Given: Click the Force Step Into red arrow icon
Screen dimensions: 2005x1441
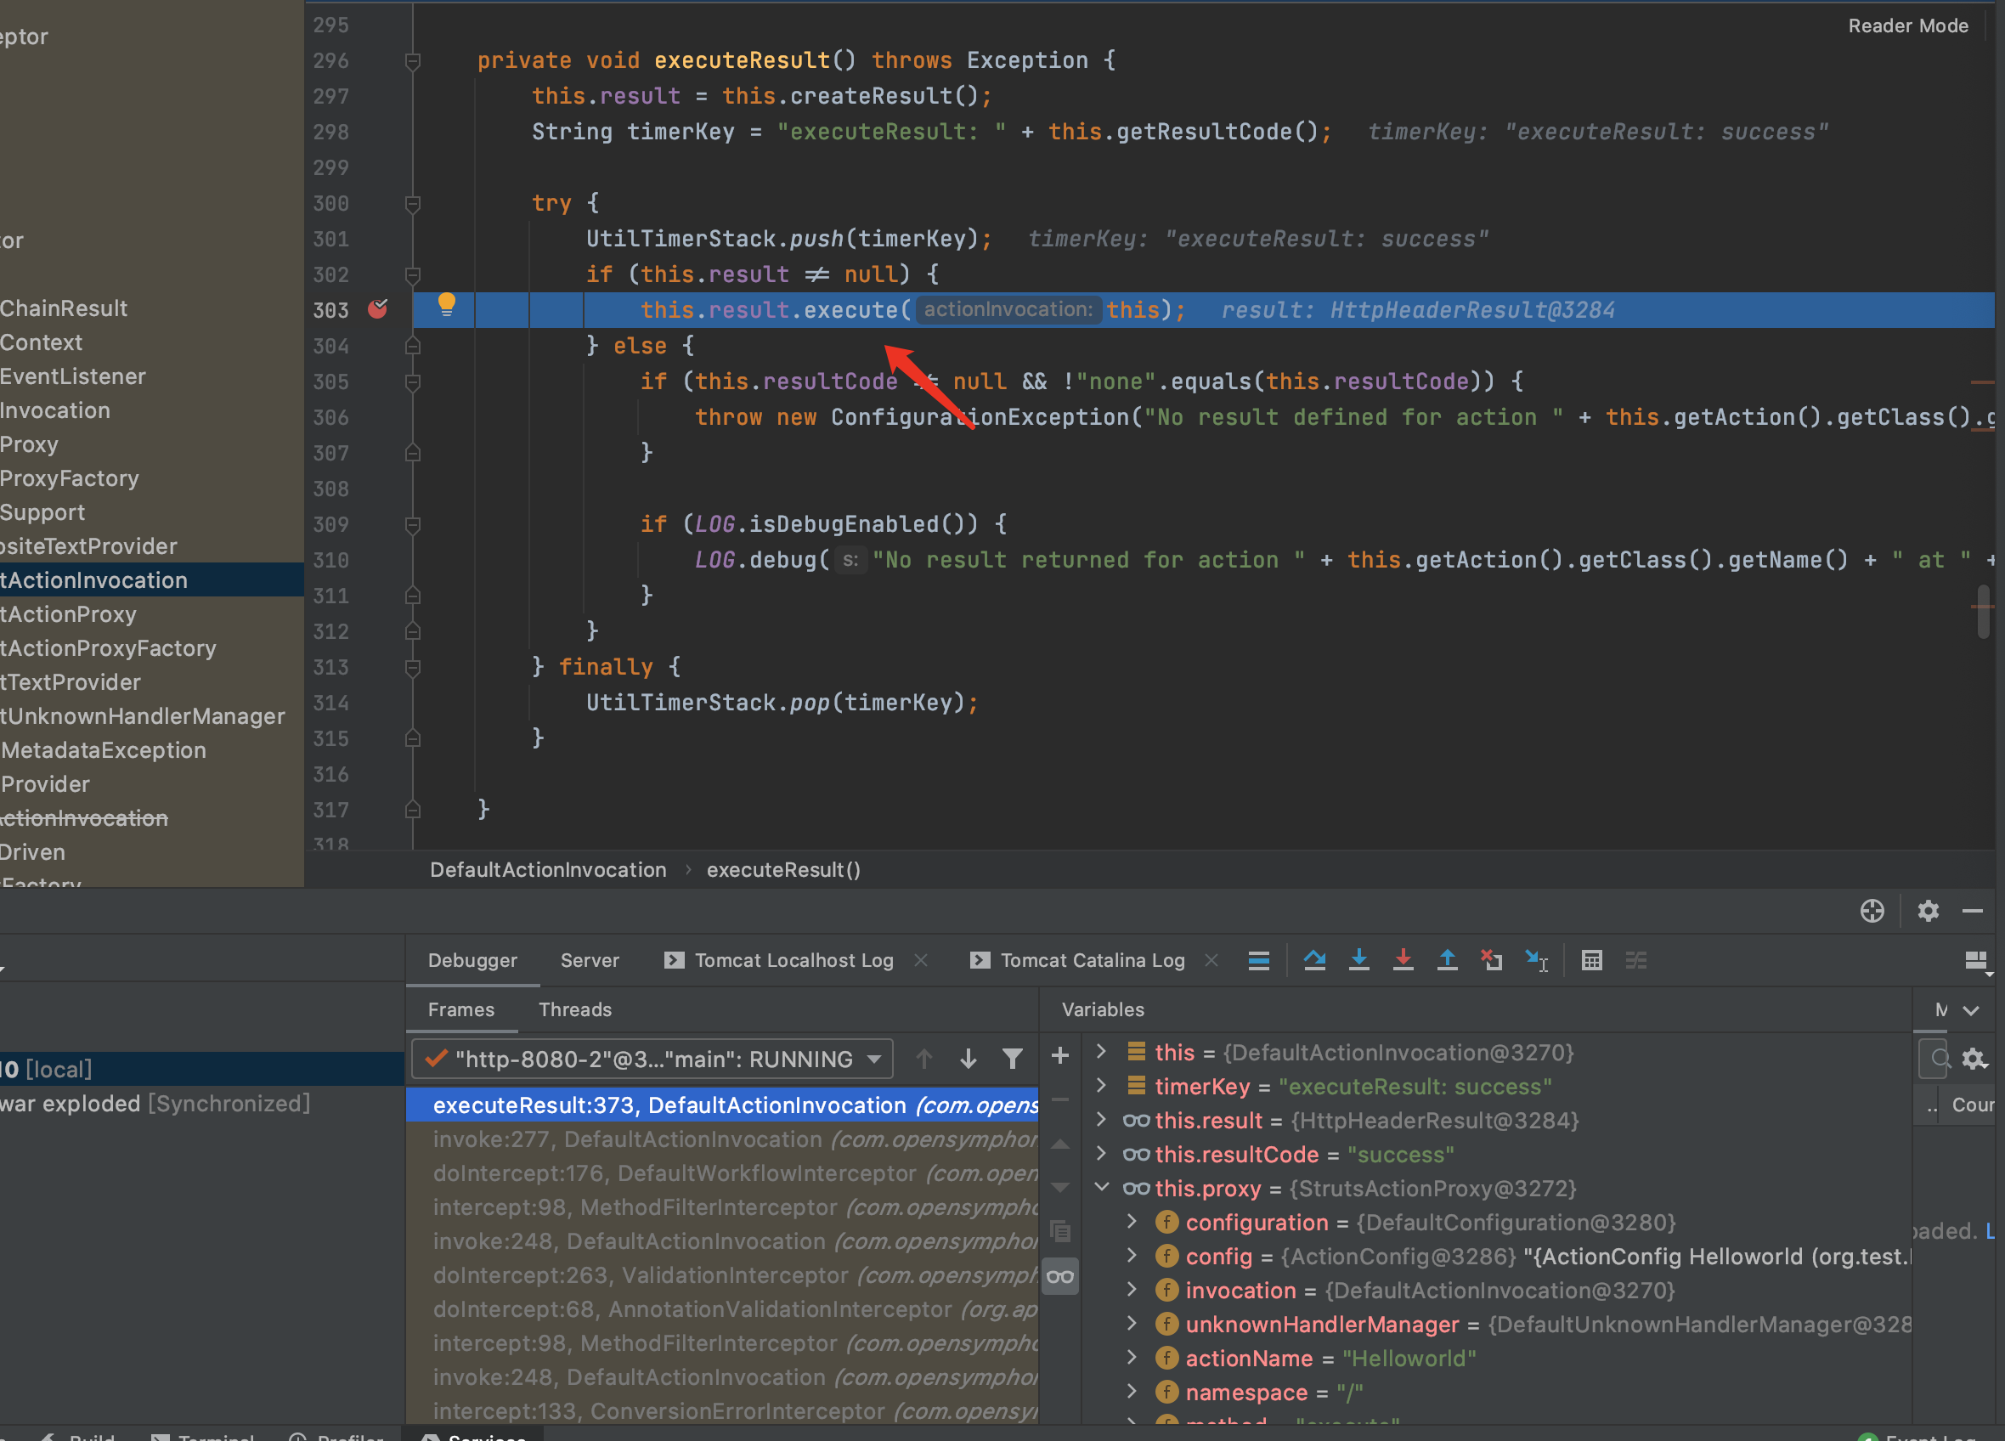Looking at the screenshot, I should pyautogui.click(x=1403, y=960).
